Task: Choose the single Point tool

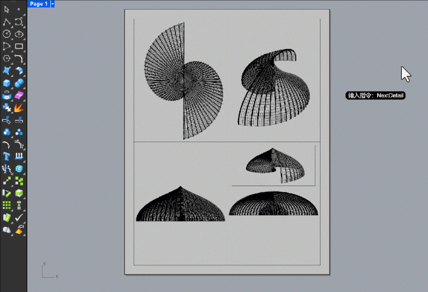Action: coord(19,10)
